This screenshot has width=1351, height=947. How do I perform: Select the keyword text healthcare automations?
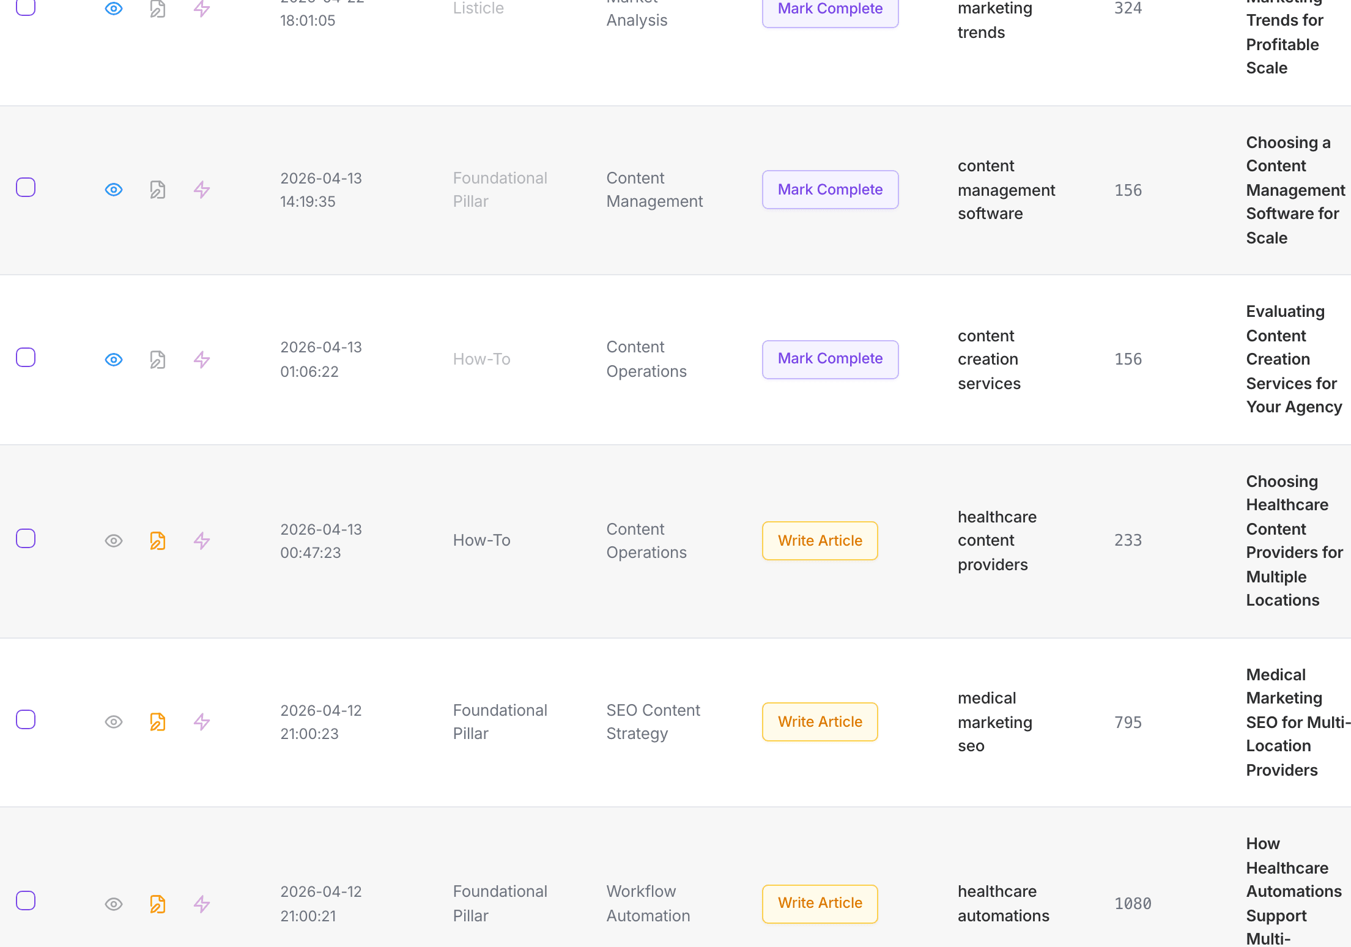click(x=1003, y=904)
